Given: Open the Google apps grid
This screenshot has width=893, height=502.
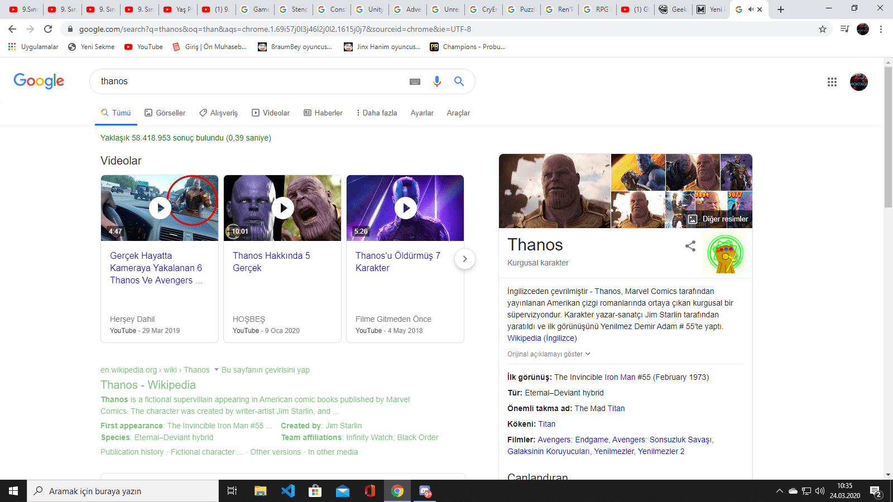Looking at the screenshot, I should (x=832, y=82).
